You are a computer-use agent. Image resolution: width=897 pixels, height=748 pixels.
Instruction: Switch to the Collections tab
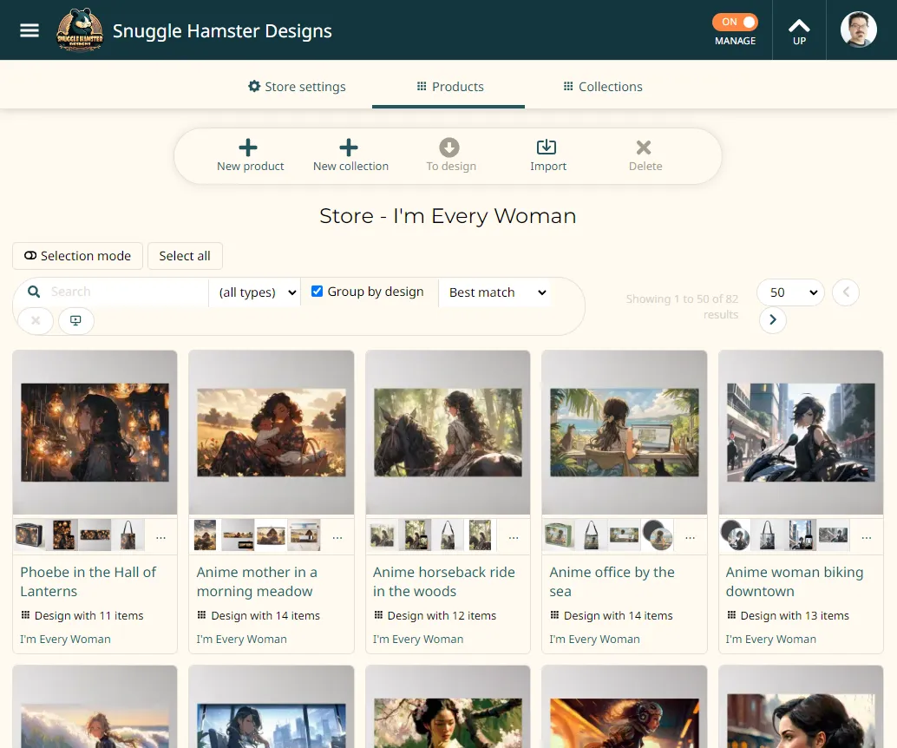[602, 87]
